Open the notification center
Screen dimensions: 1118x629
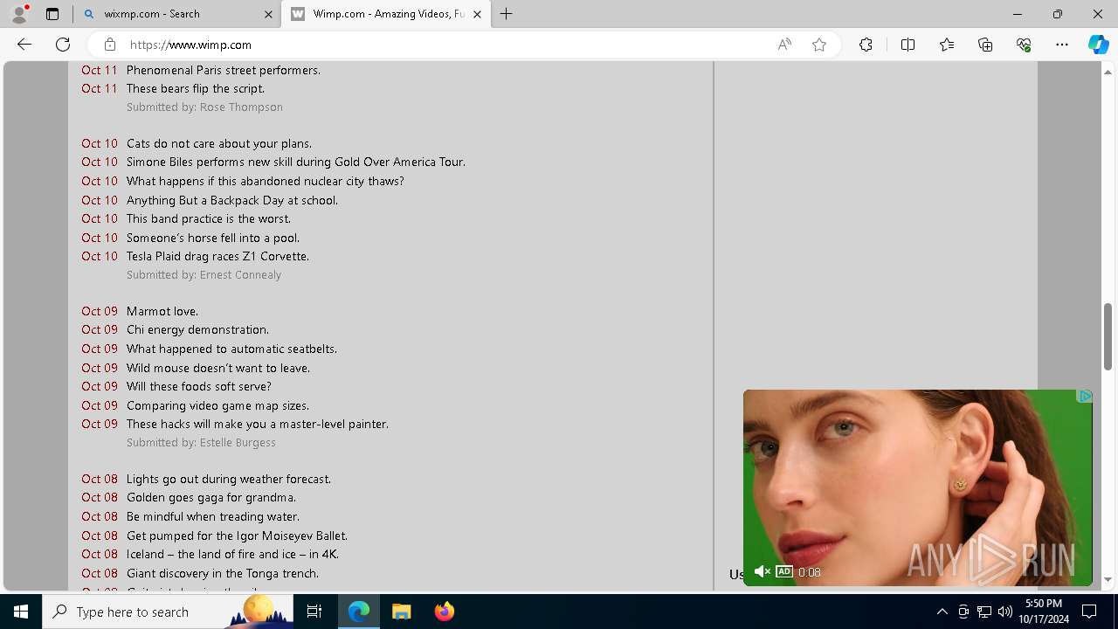(x=1089, y=612)
